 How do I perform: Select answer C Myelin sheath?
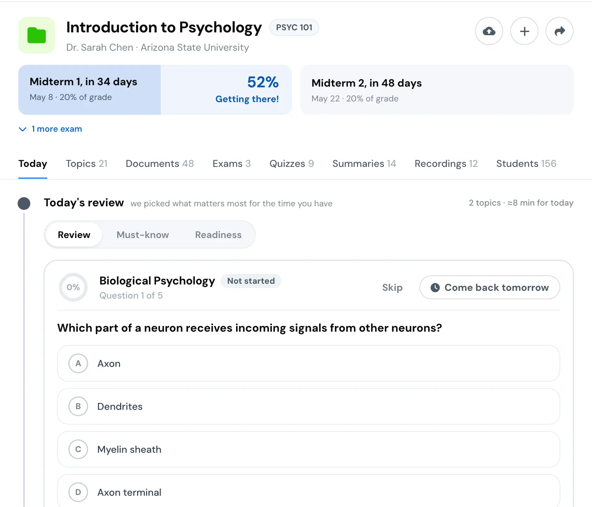point(308,449)
